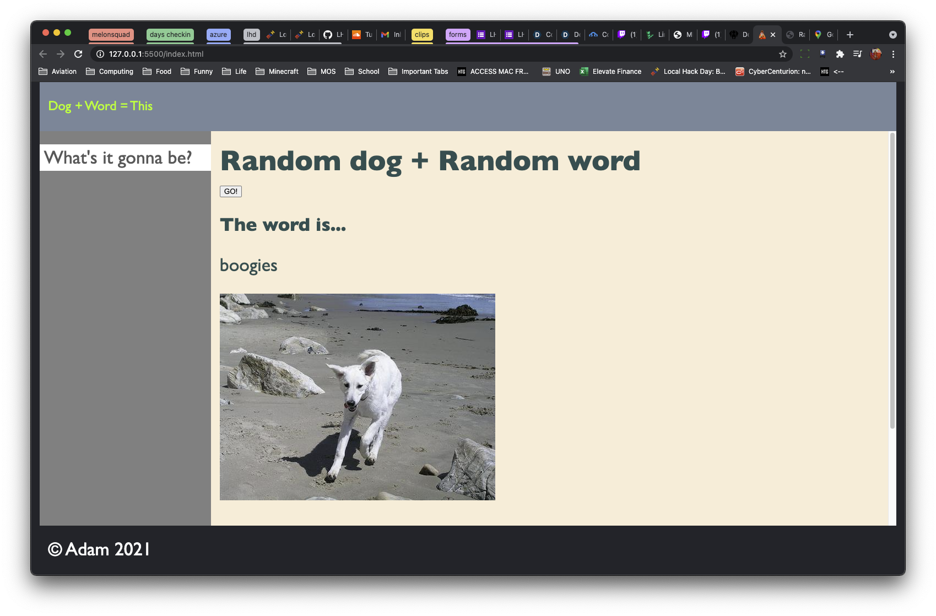Viewport: 936px width, 616px height.
Task: Open the Chrome profile avatar
Action: 875,54
